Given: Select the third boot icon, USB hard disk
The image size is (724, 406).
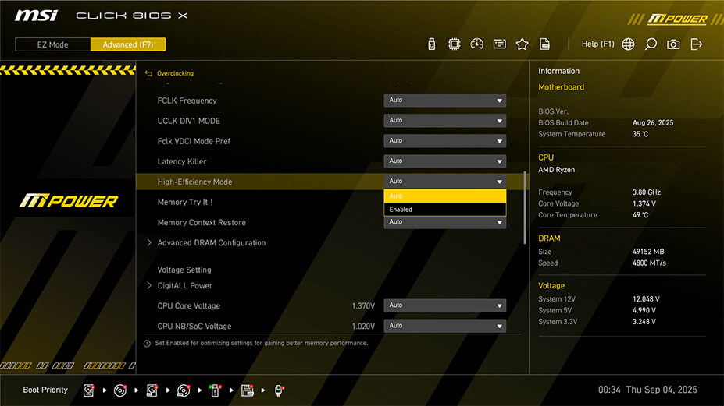Looking at the screenshot, I should [152, 390].
